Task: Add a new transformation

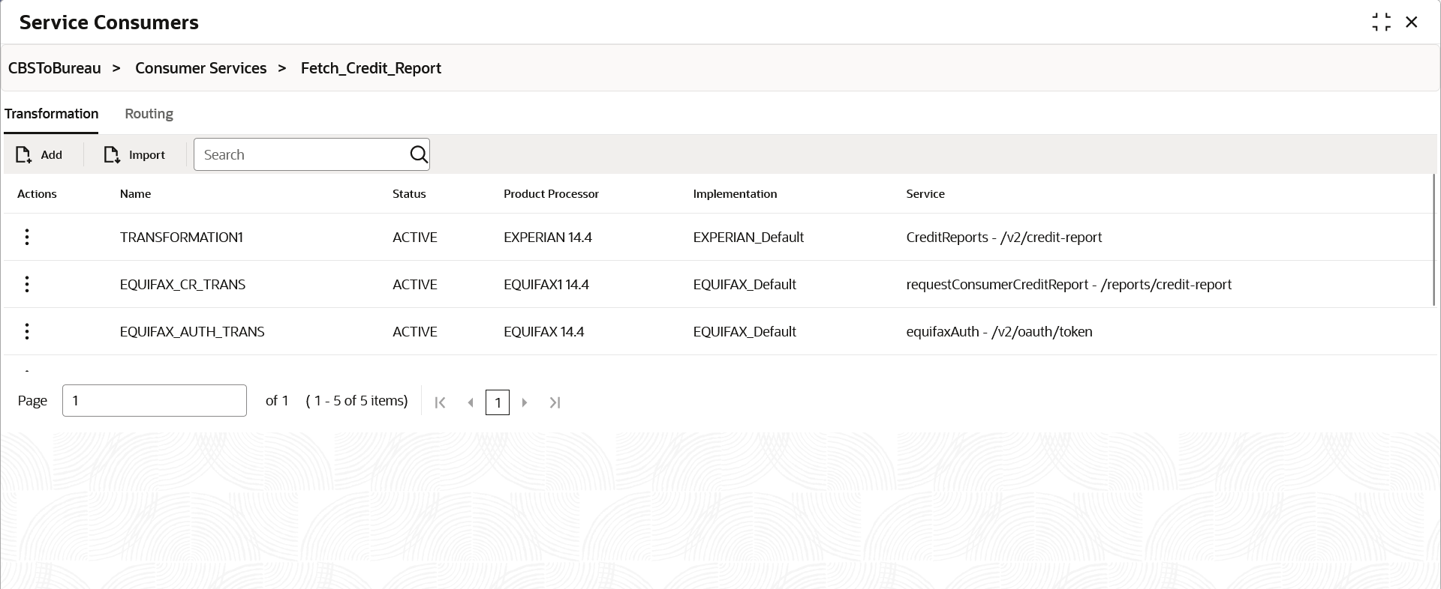Action: coord(40,154)
